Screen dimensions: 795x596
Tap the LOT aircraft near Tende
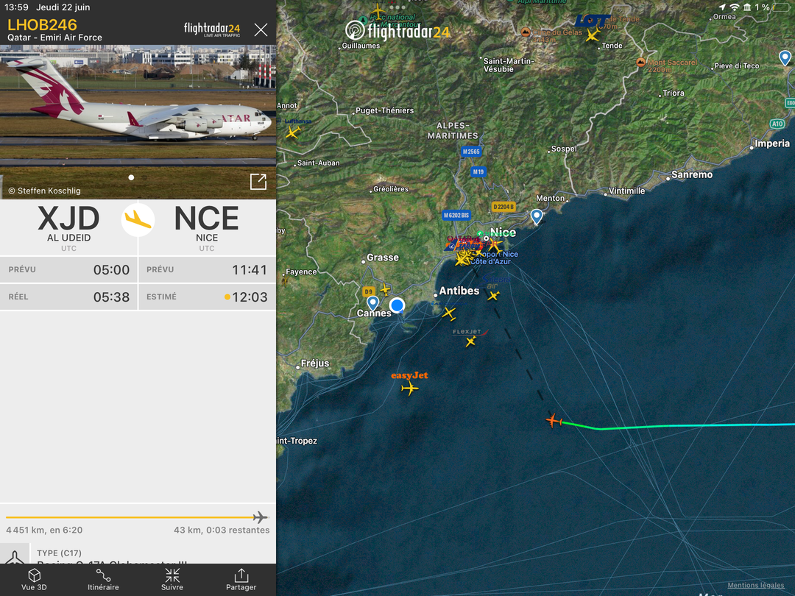(593, 35)
